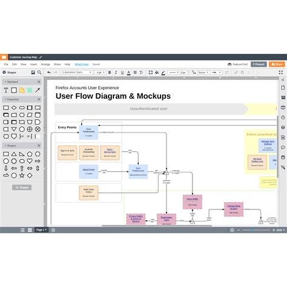Collapse the Shapes library section
Image resolution: width=287 pixels, height=287 pixels.
[5, 145]
